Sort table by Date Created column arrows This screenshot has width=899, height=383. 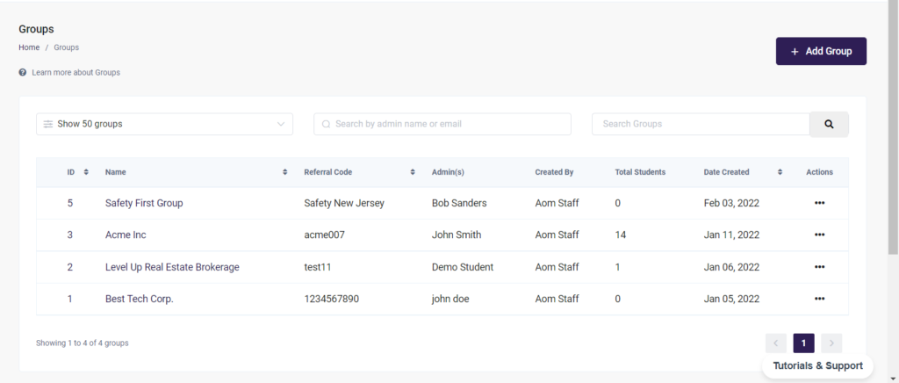[x=780, y=172]
